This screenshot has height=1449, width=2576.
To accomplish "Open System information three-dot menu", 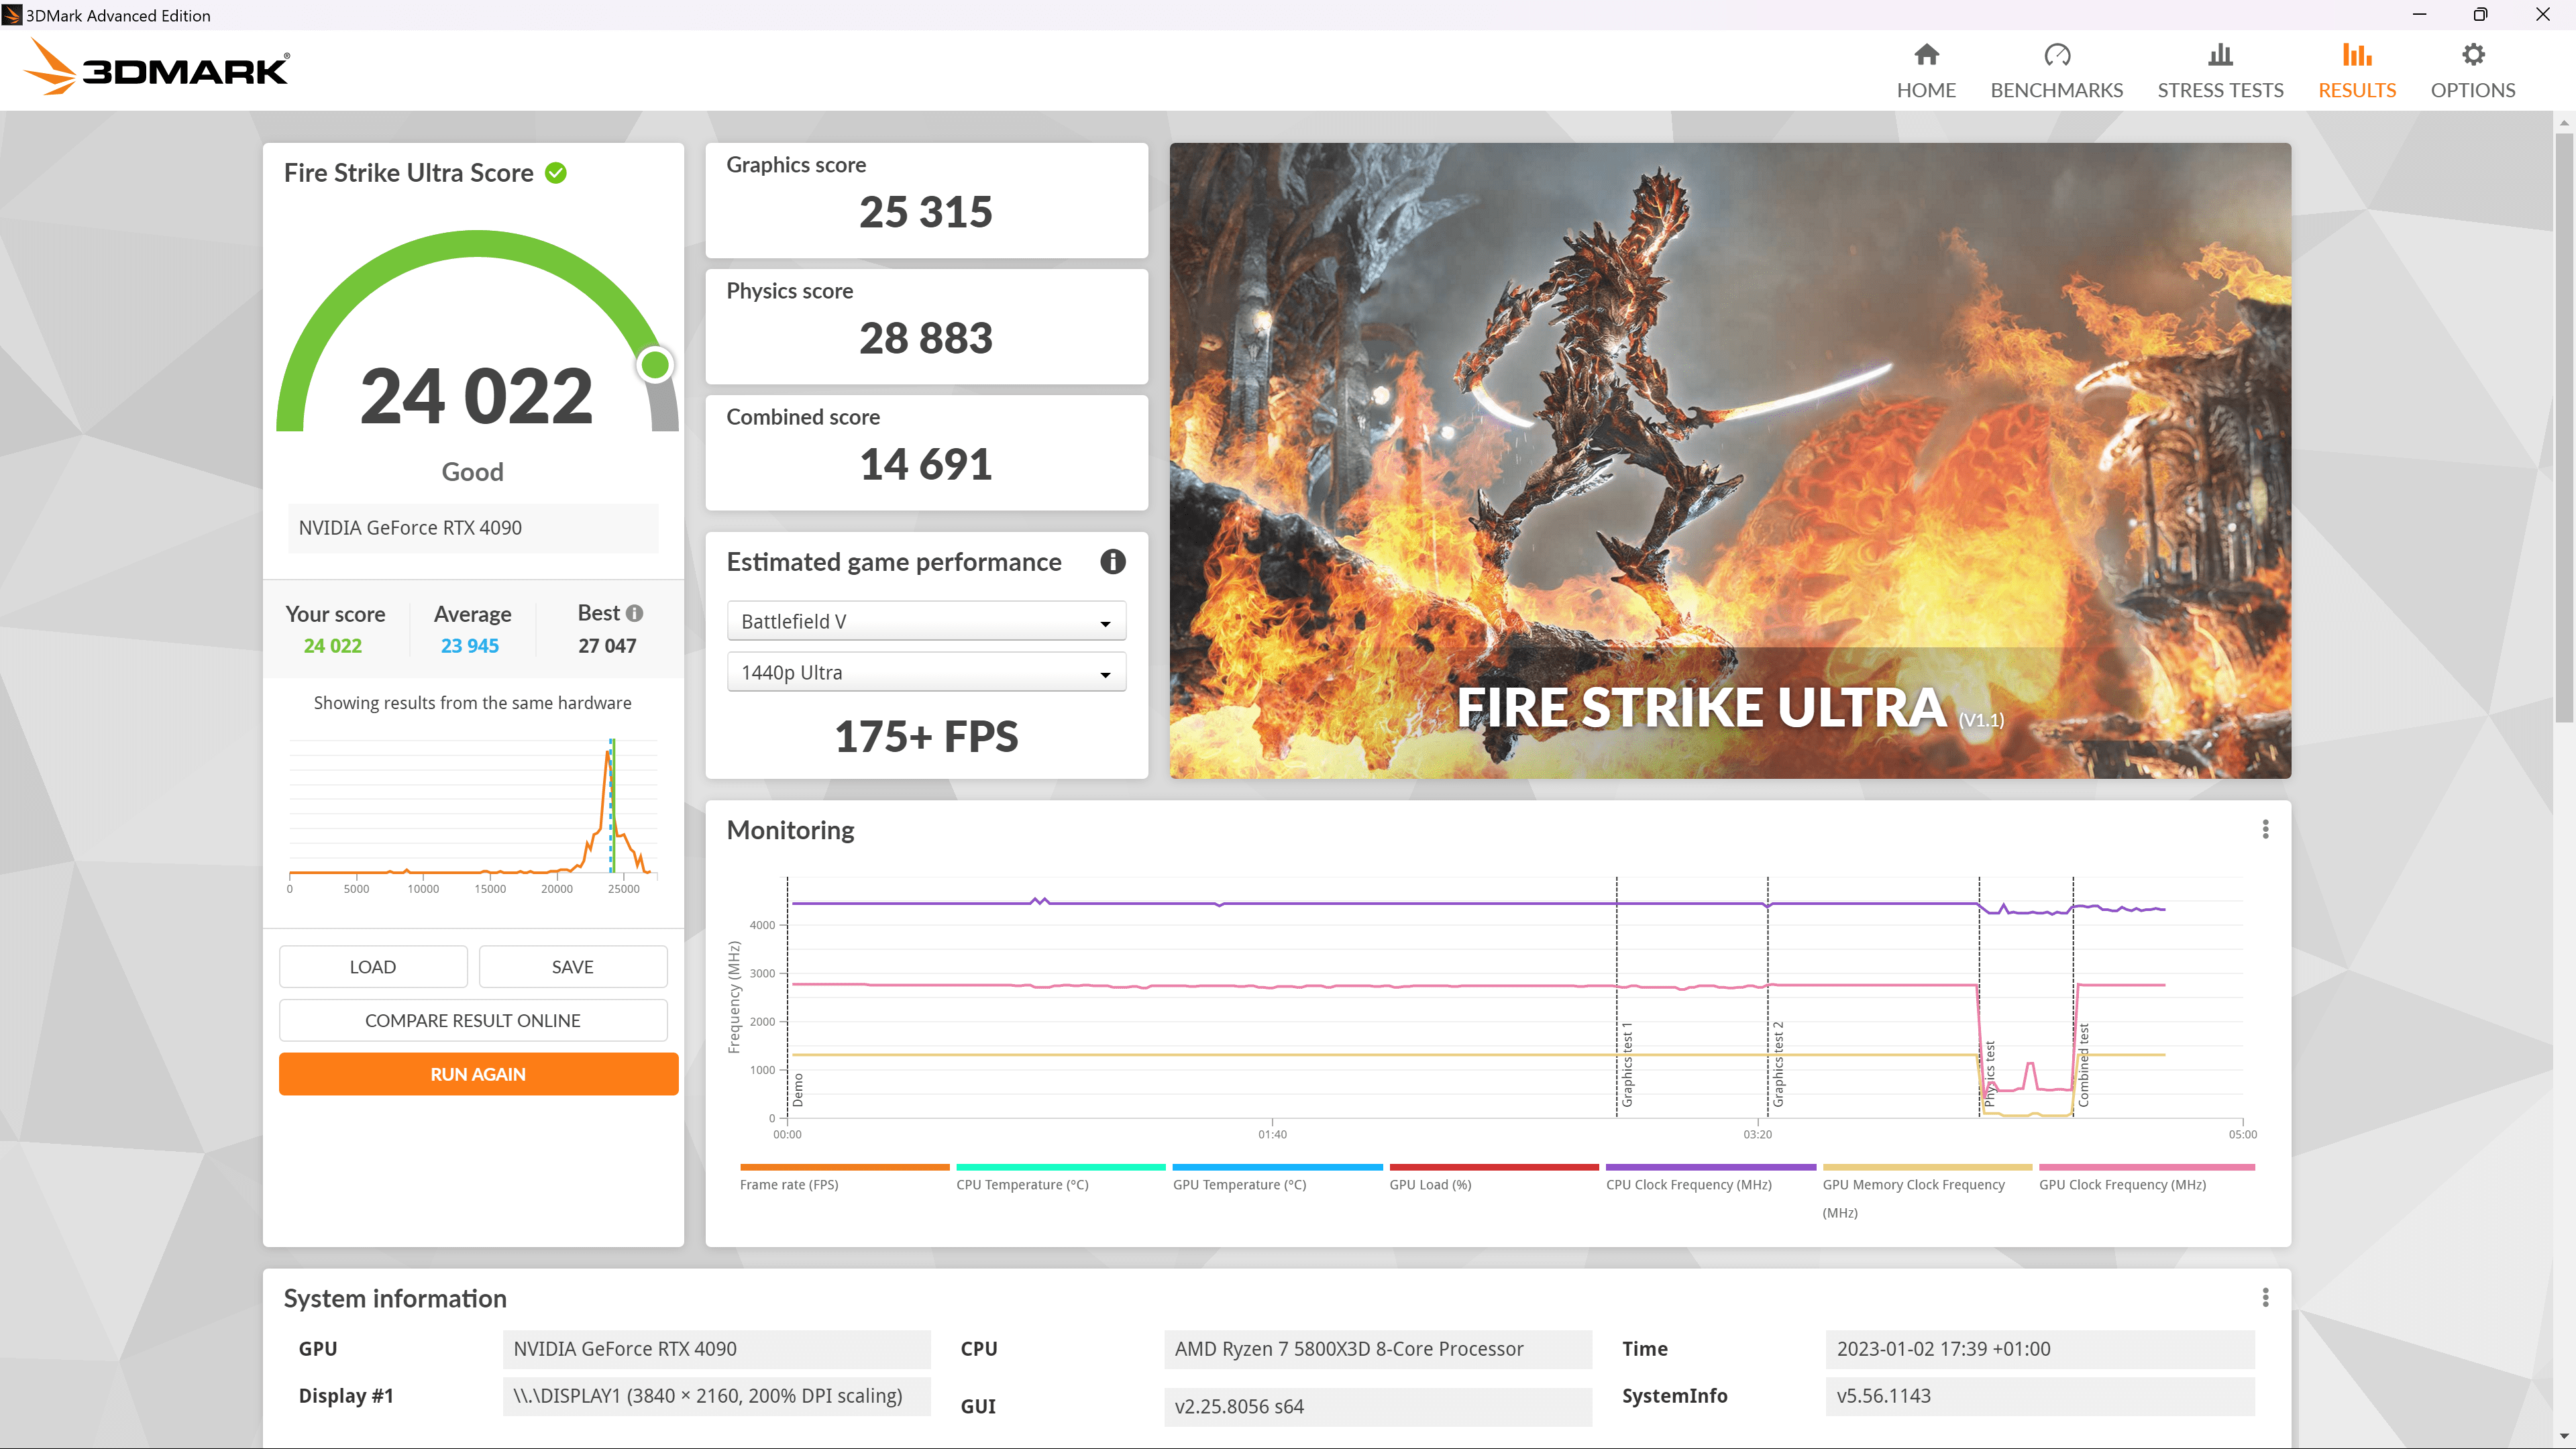I will [x=2265, y=1297].
